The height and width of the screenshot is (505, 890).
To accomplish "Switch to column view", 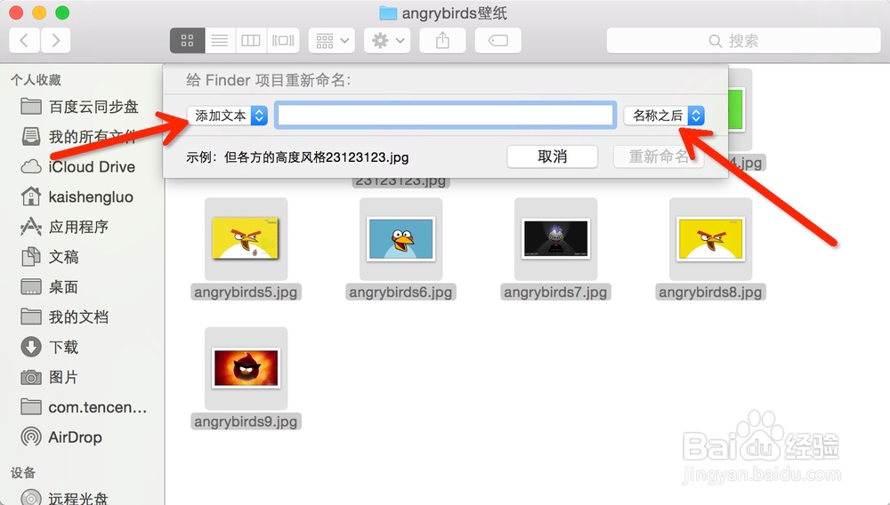I will click(250, 40).
